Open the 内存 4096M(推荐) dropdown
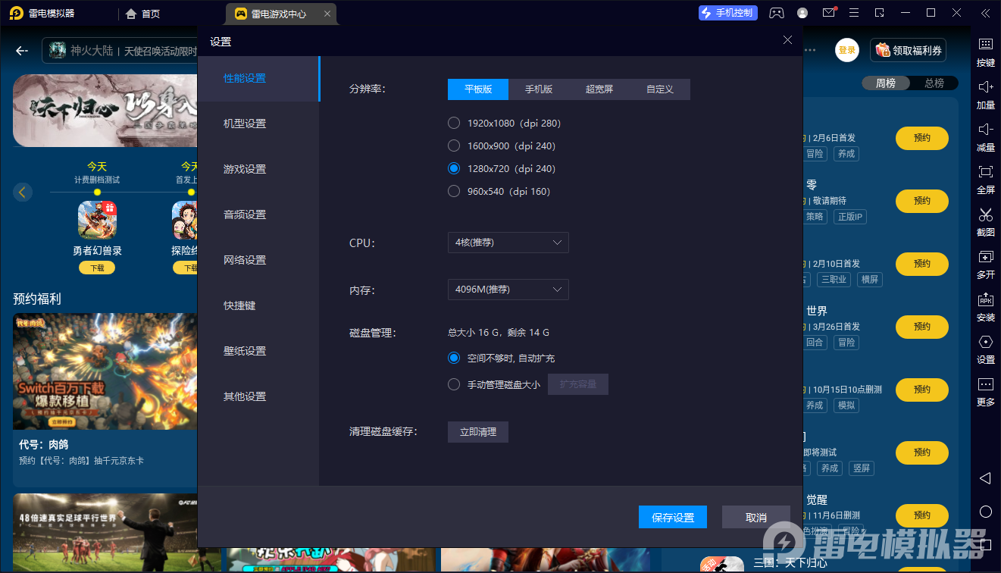The width and height of the screenshot is (1001, 573). point(508,290)
